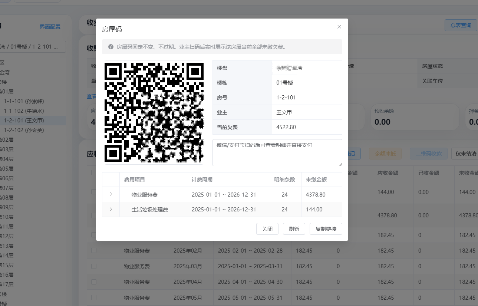Select room 1-1-101 (孙崇峰) in the tree
Screen dimensions: 478x306
pyautogui.click(x=24, y=101)
